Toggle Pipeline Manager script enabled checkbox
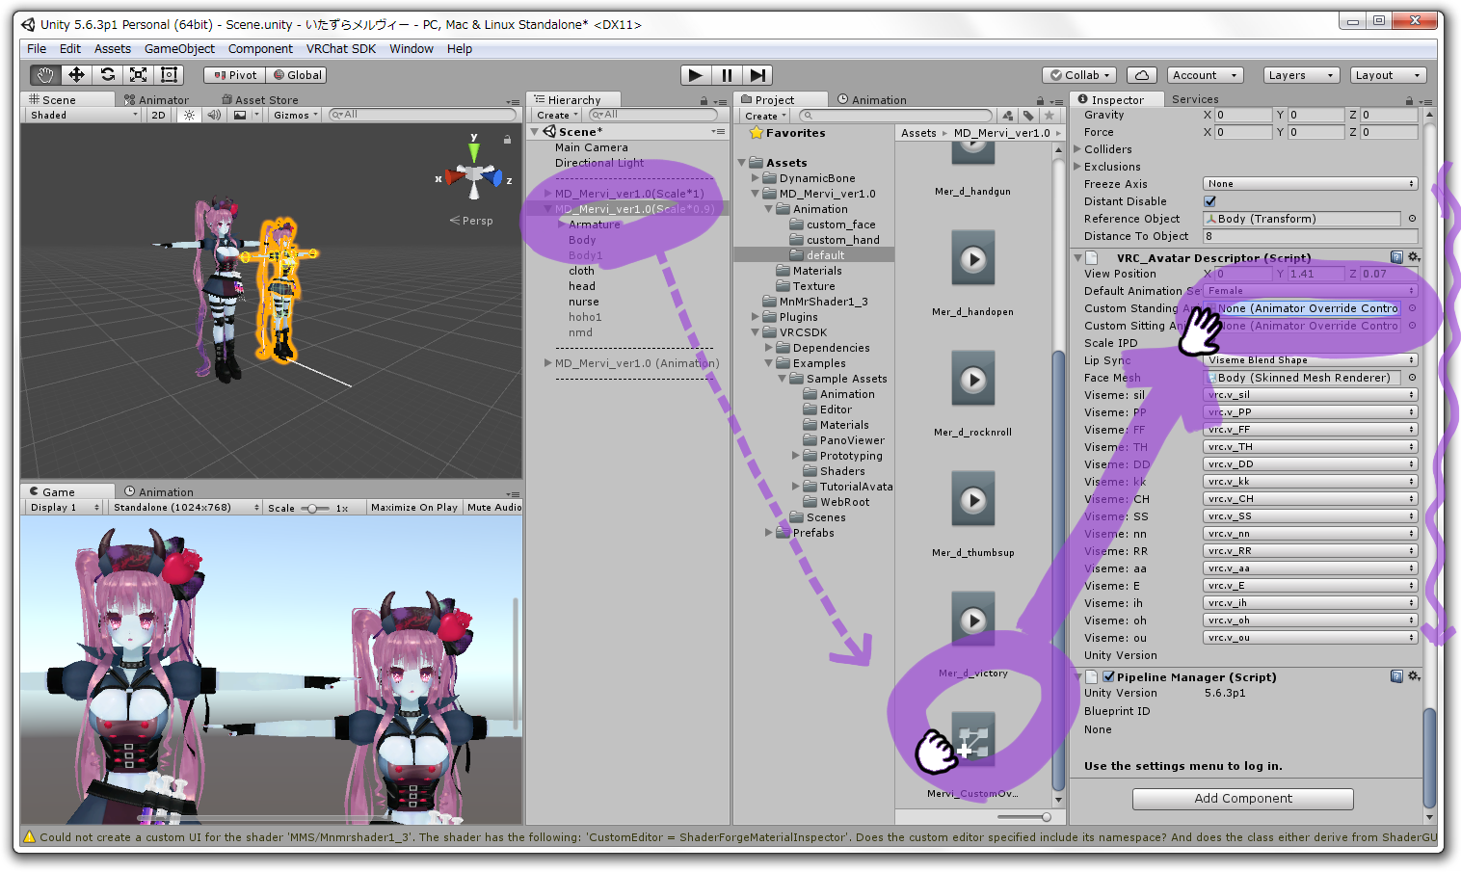The width and height of the screenshot is (1461, 872). point(1108,676)
